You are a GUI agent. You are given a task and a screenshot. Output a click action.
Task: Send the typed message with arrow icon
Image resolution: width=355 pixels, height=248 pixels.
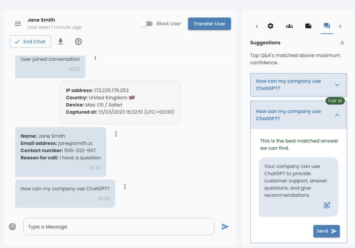tap(225, 227)
